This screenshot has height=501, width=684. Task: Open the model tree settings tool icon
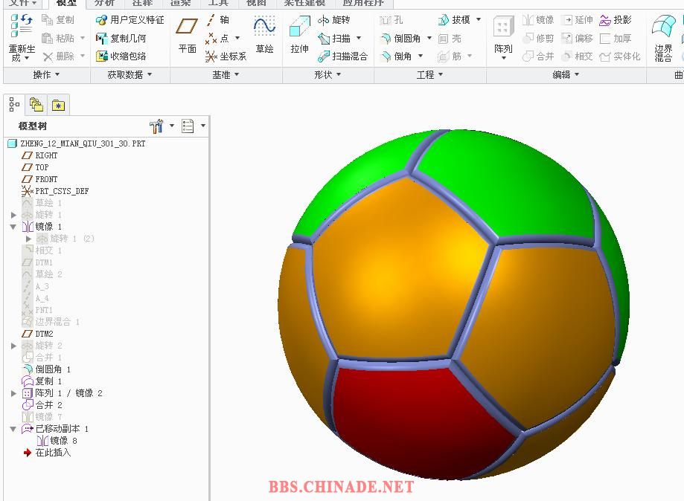coord(156,126)
